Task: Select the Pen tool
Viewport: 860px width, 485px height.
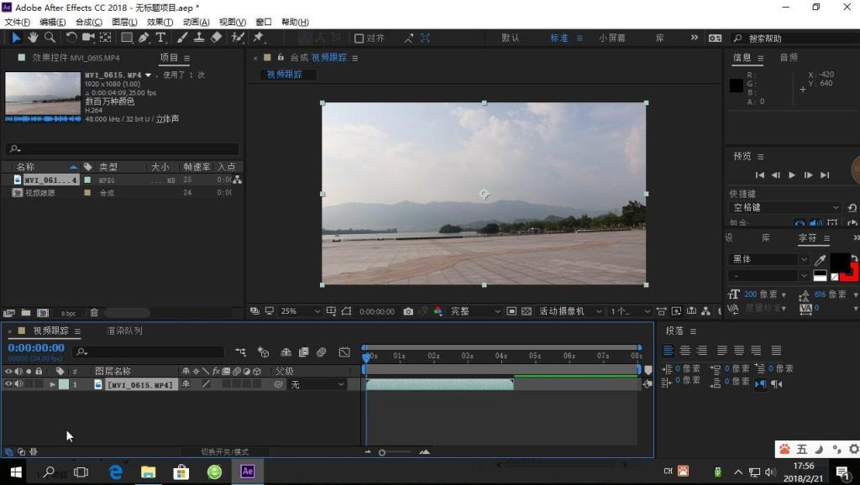Action: point(144,38)
